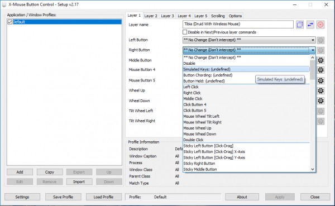335x206 pixels.
Task: Click the Import button
Action: click(79, 181)
